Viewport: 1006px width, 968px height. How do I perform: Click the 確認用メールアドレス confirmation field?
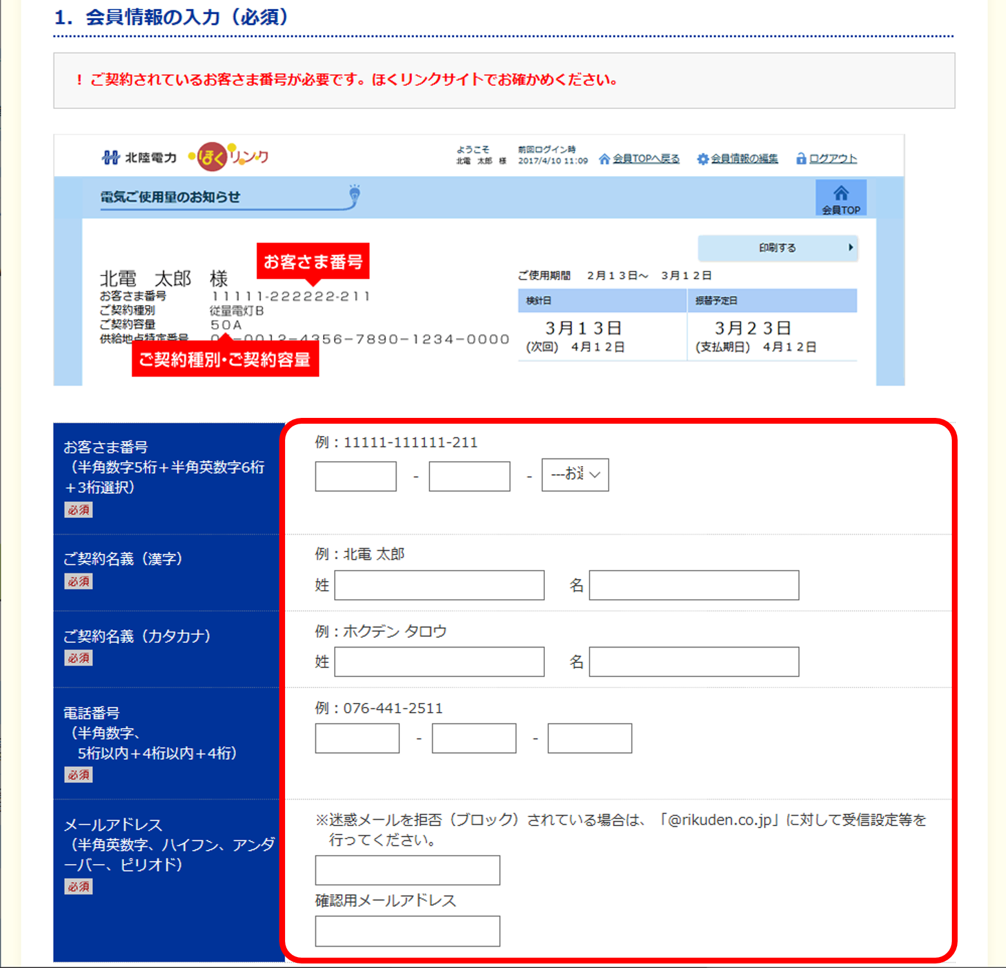point(408,932)
